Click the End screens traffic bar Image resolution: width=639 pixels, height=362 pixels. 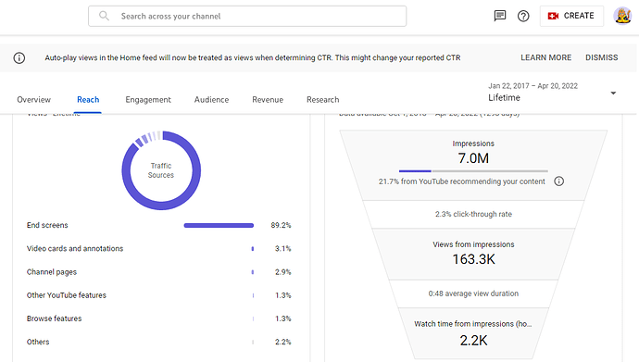coord(219,225)
